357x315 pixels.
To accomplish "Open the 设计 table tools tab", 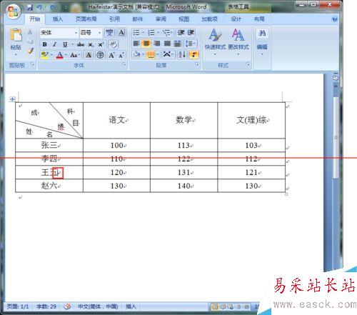I will coord(236,19).
